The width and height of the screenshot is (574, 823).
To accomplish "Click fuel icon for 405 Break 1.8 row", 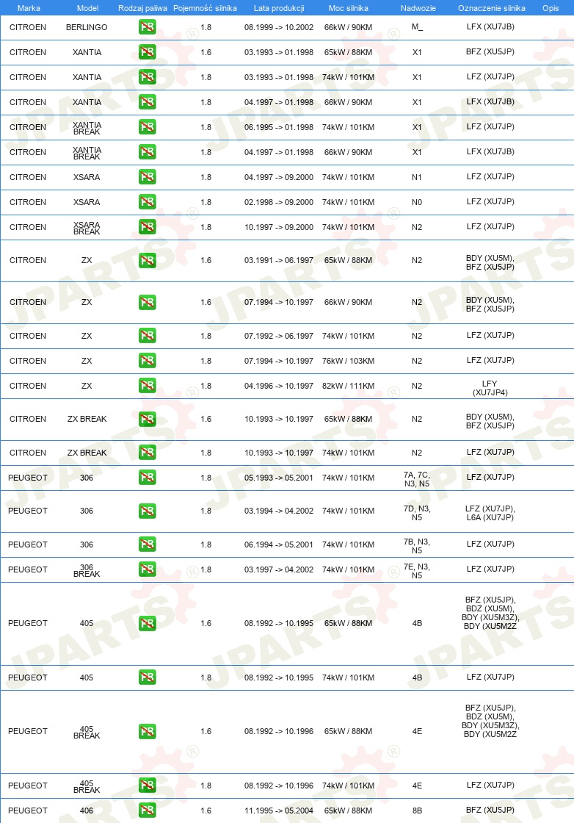I will pos(148,786).
